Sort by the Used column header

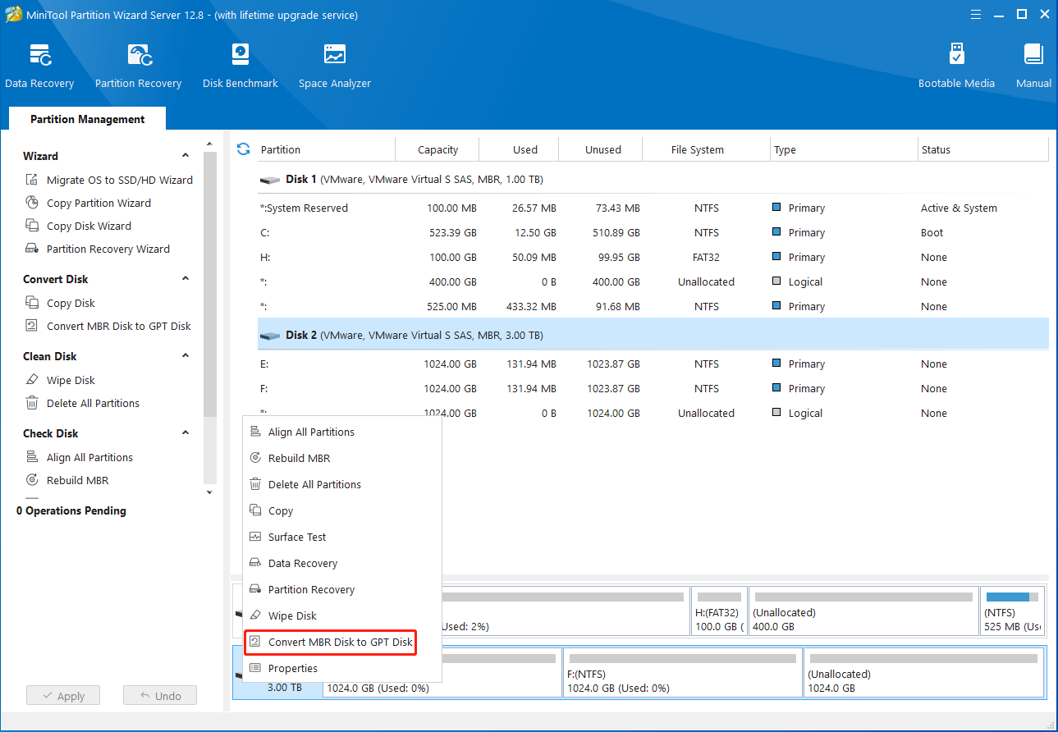coord(519,149)
